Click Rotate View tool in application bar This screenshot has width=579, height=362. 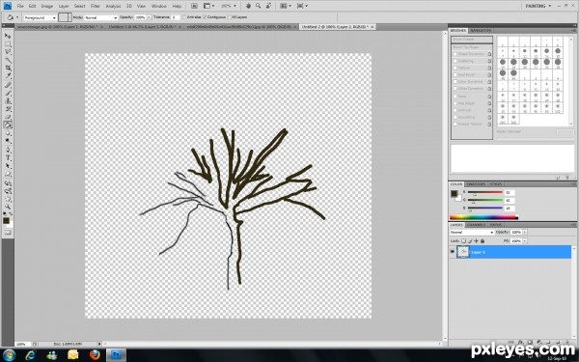coord(268,6)
